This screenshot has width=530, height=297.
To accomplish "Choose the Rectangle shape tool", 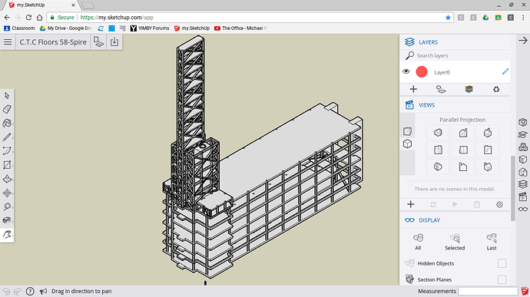I will 7,165.
